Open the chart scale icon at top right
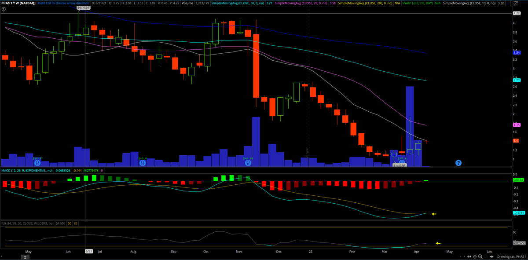The width and height of the screenshot is (528, 260). click(517, 4)
